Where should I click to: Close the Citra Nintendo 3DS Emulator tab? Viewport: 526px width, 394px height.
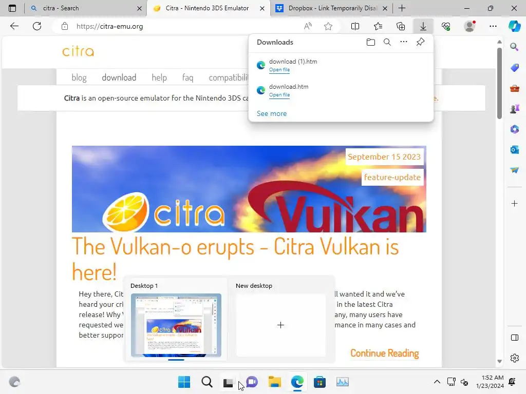click(262, 8)
